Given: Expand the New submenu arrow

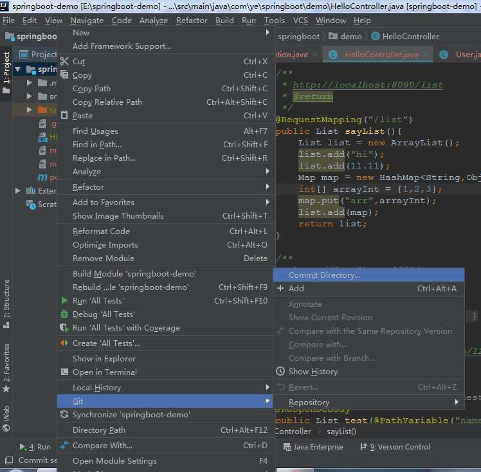Looking at the screenshot, I should 268,33.
